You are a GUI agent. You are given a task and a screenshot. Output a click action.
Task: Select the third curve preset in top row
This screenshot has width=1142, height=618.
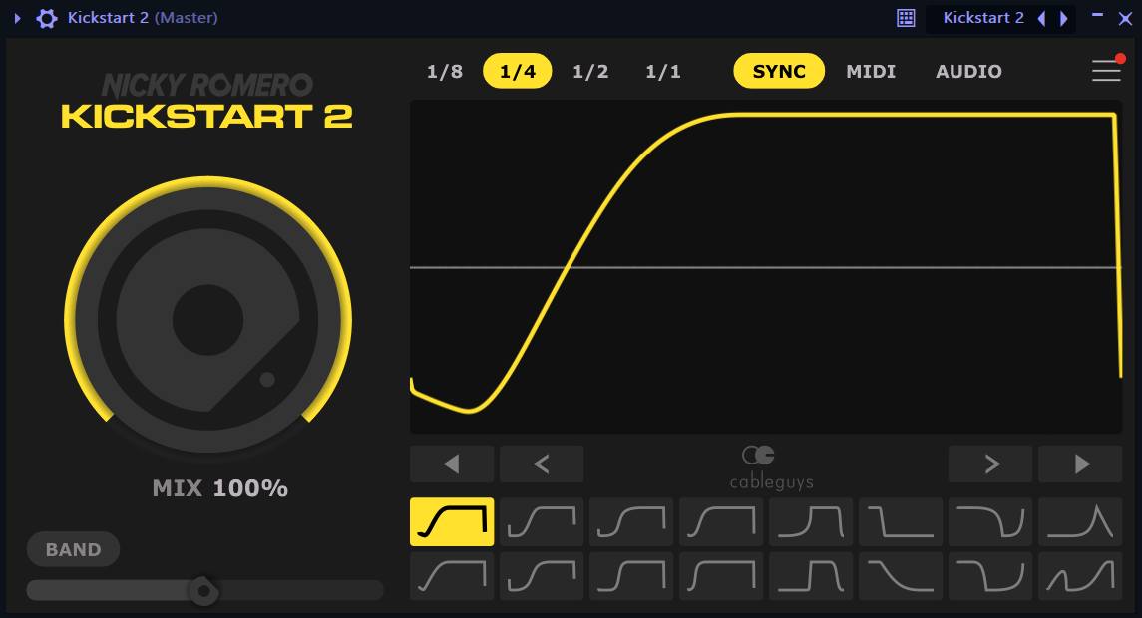631,522
